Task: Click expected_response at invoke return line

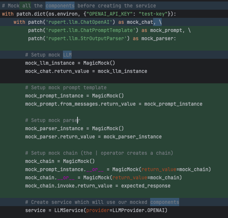Action: 146,186
